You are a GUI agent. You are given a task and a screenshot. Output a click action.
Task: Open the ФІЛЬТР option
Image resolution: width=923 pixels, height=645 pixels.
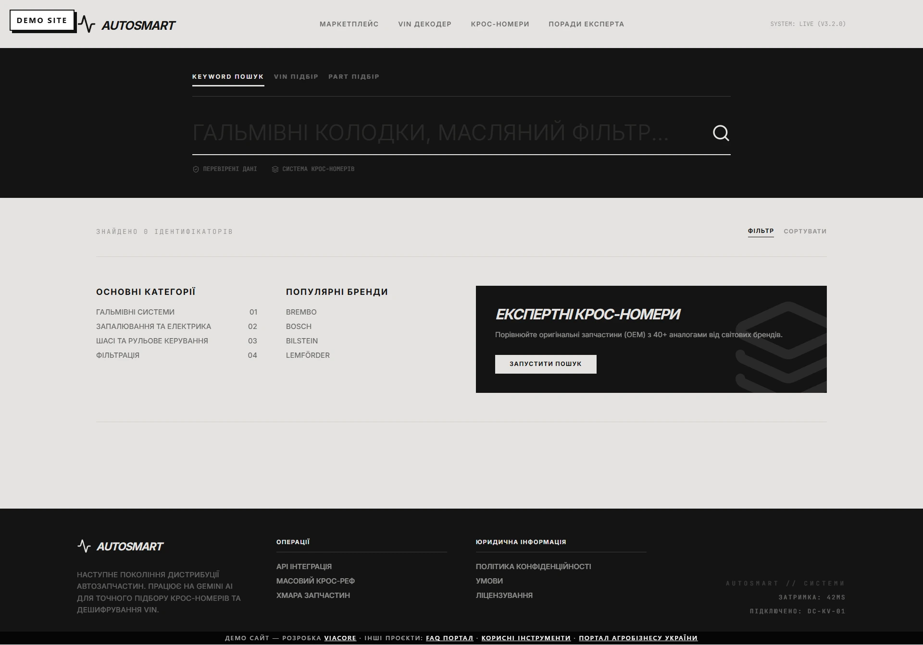click(x=761, y=231)
